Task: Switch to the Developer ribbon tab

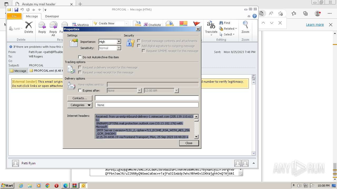Action: coord(52,16)
